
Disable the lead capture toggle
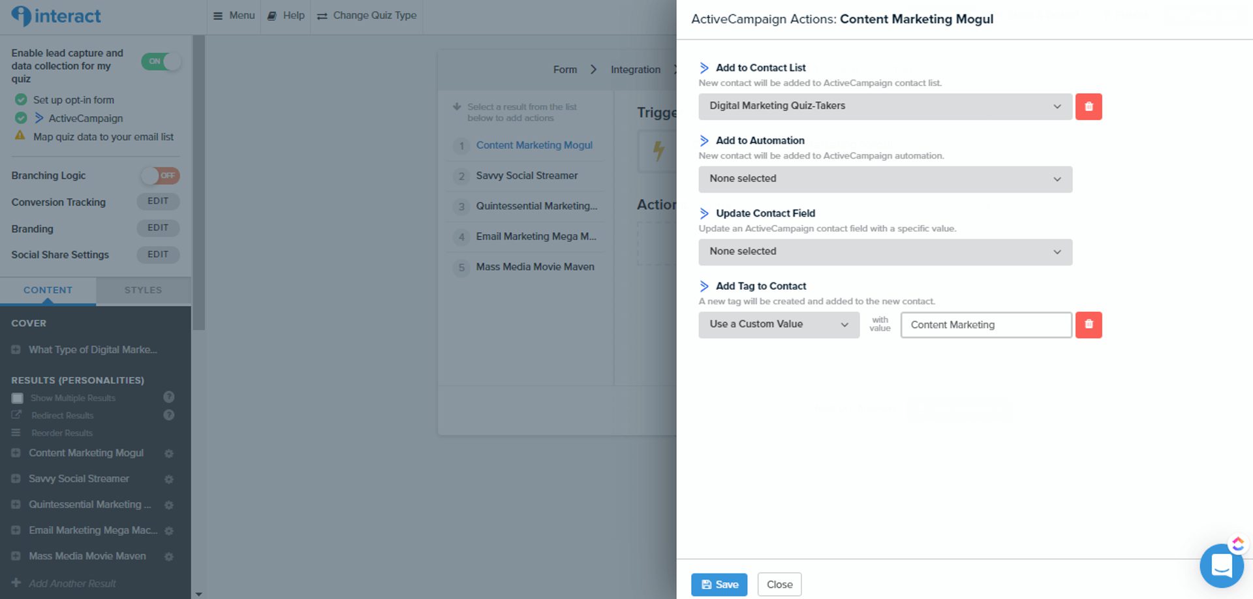pos(161,61)
